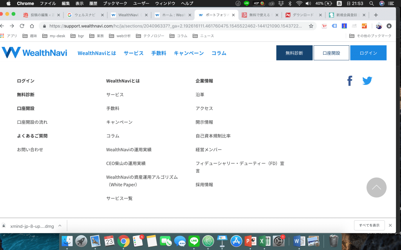Open the Lighthouse extension icon
Screen dimensions: 401x250
[x=344, y=26]
